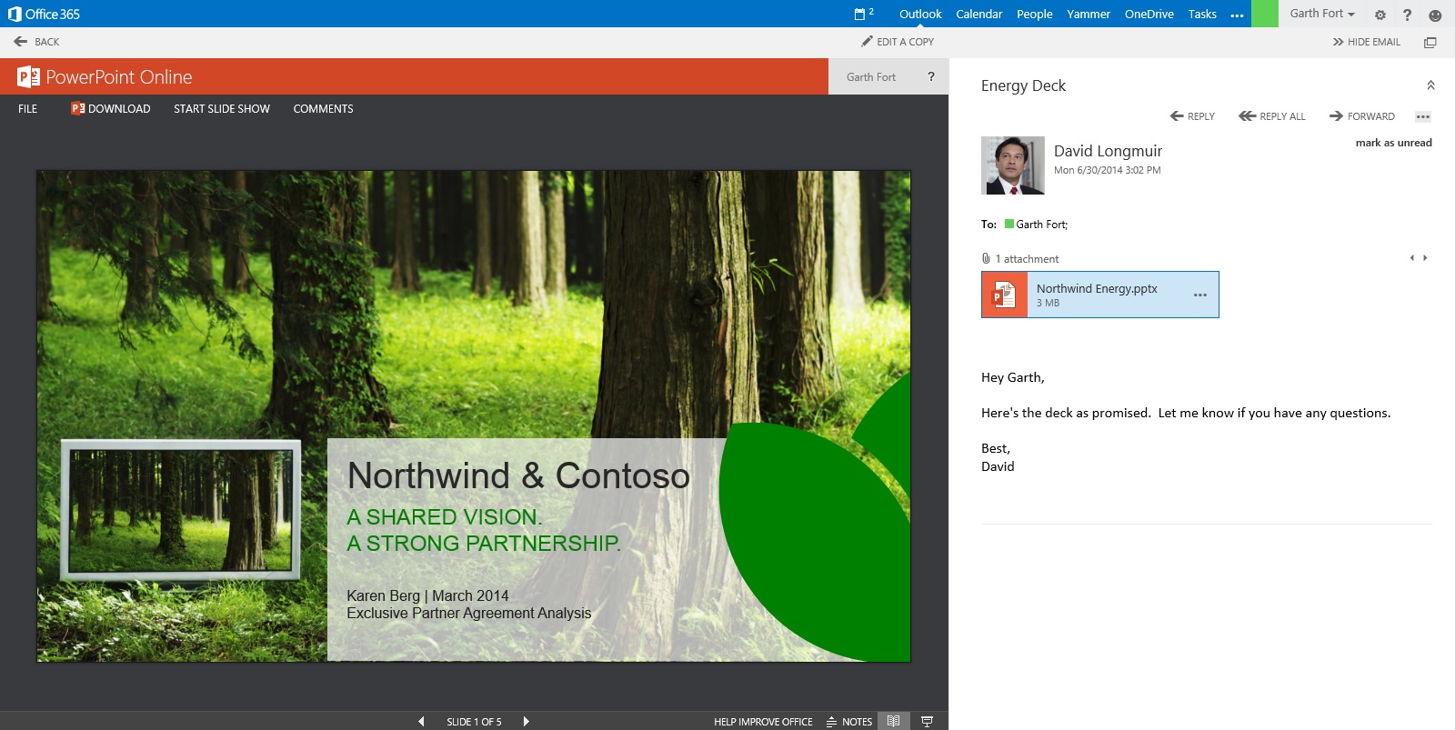Click the Office 365 logo
The image size is (1455, 730).
[44, 14]
